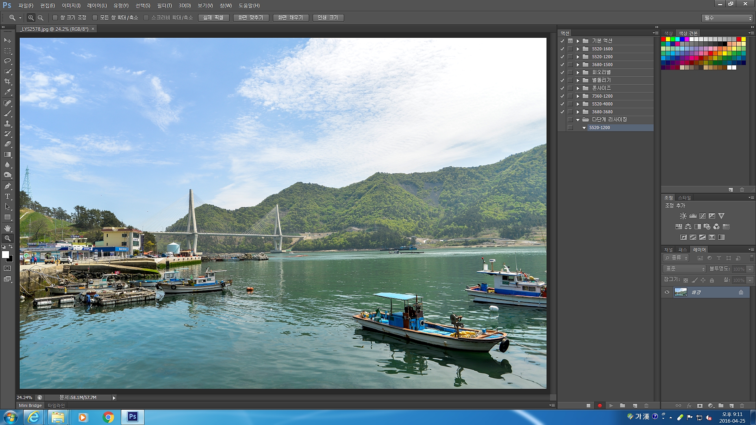This screenshot has width=756, height=425.
Task: Open the layer blending mode dropdown
Action: (686, 269)
